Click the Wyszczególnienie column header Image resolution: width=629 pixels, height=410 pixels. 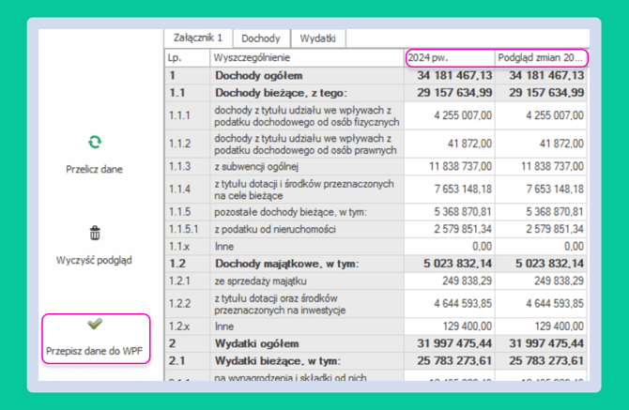point(307,58)
